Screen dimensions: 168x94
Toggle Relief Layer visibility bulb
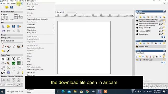tap(164, 60)
